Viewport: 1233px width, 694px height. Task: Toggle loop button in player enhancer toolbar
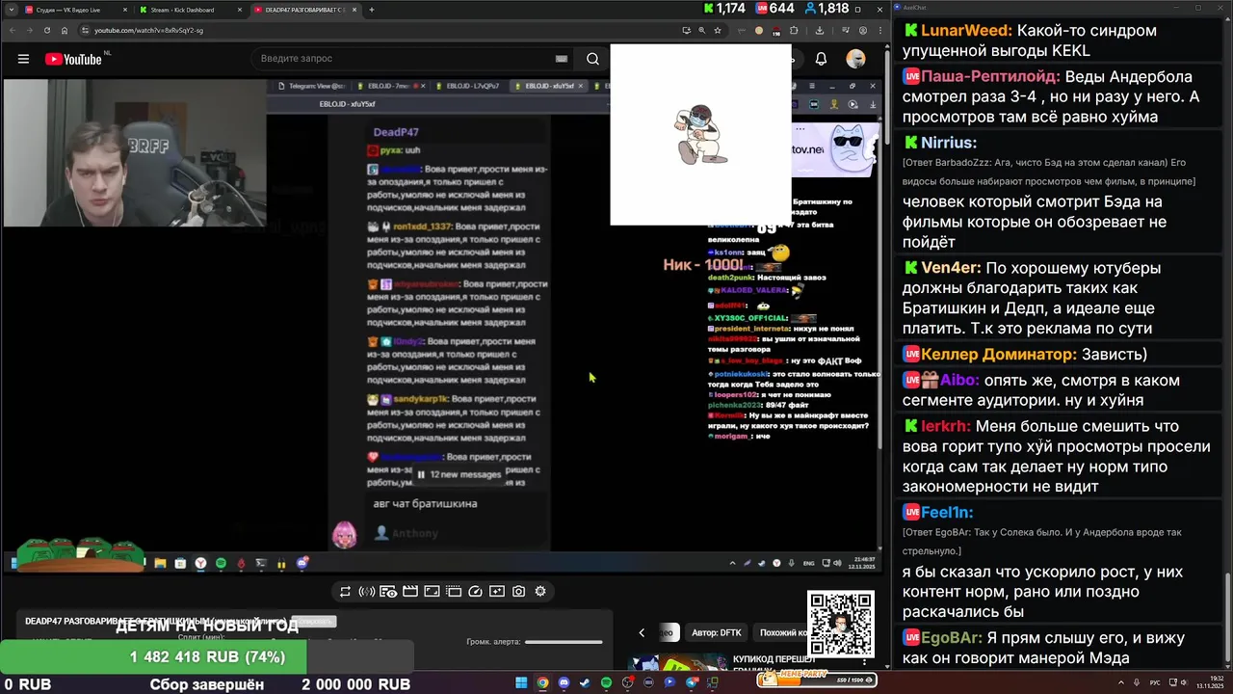click(345, 592)
